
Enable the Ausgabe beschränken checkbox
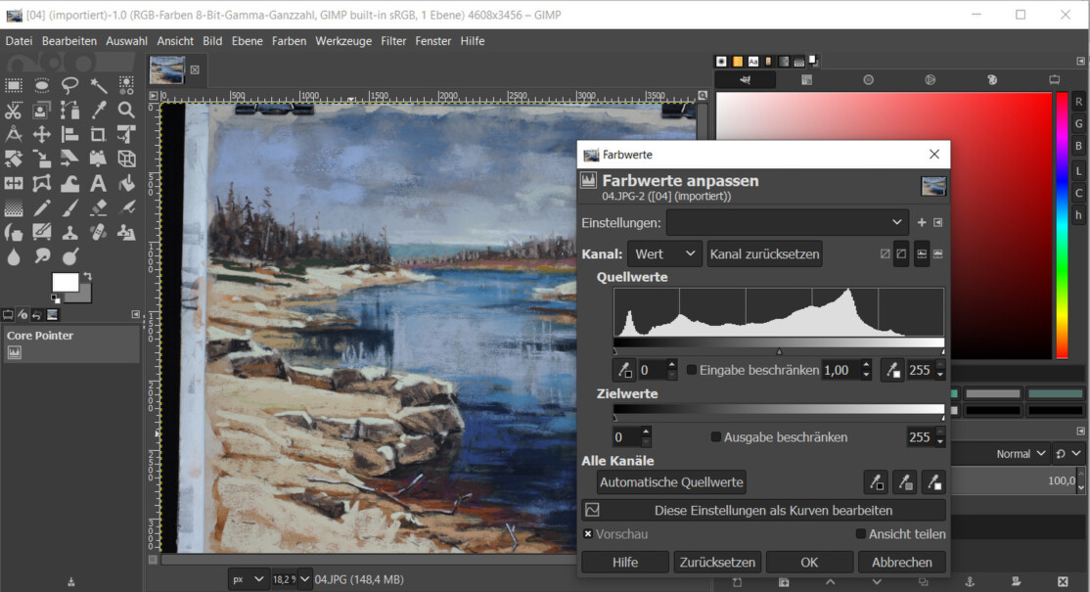pyautogui.click(x=716, y=437)
